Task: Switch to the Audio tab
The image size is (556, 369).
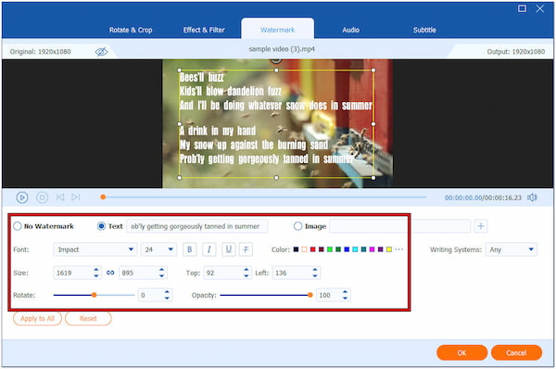Action: (351, 31)
